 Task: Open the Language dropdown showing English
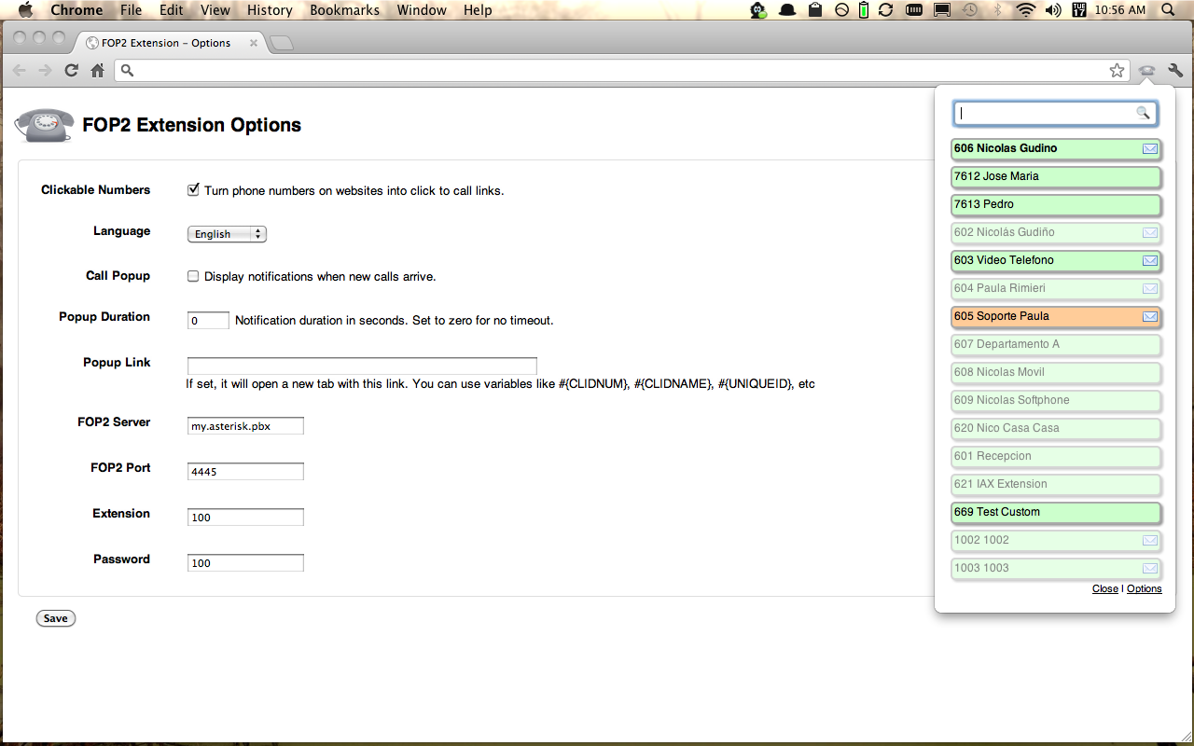[227, 234]
